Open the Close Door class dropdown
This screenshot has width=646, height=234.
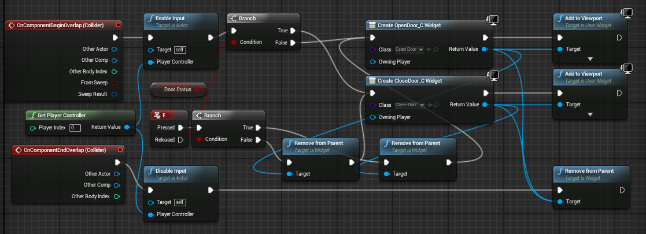pyautogui.click(x=409, y=105)
